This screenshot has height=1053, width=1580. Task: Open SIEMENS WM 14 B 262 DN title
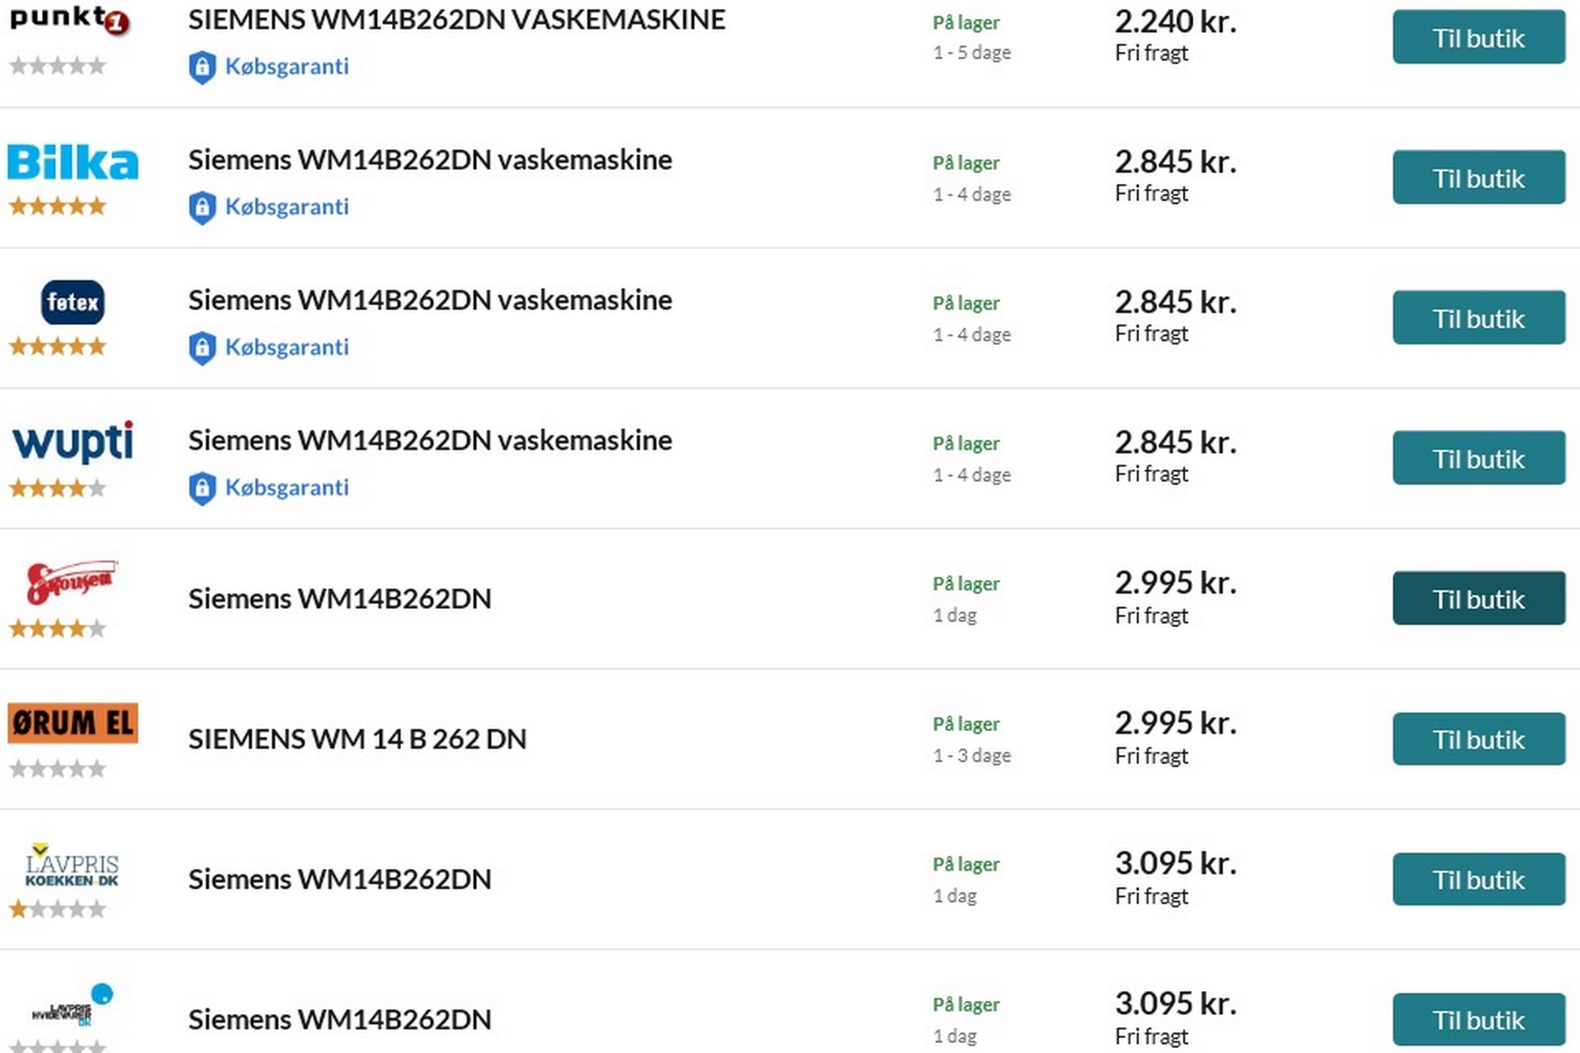pyautogui.click(x=357, y=740)
